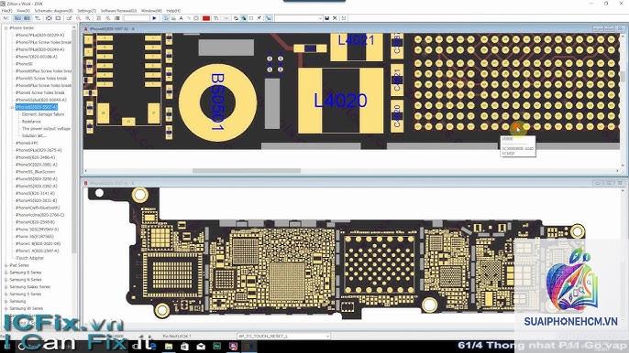Screen dimensions: 629x353
Task: Select iPhoneSE in the tree
Action: [x=24, y=64]
